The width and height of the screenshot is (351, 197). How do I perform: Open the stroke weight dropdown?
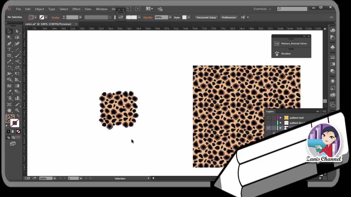[x=80, y=17]
